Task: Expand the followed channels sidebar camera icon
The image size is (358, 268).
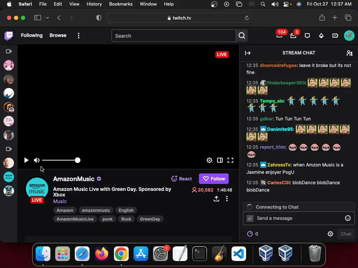Action: [9, 52]
